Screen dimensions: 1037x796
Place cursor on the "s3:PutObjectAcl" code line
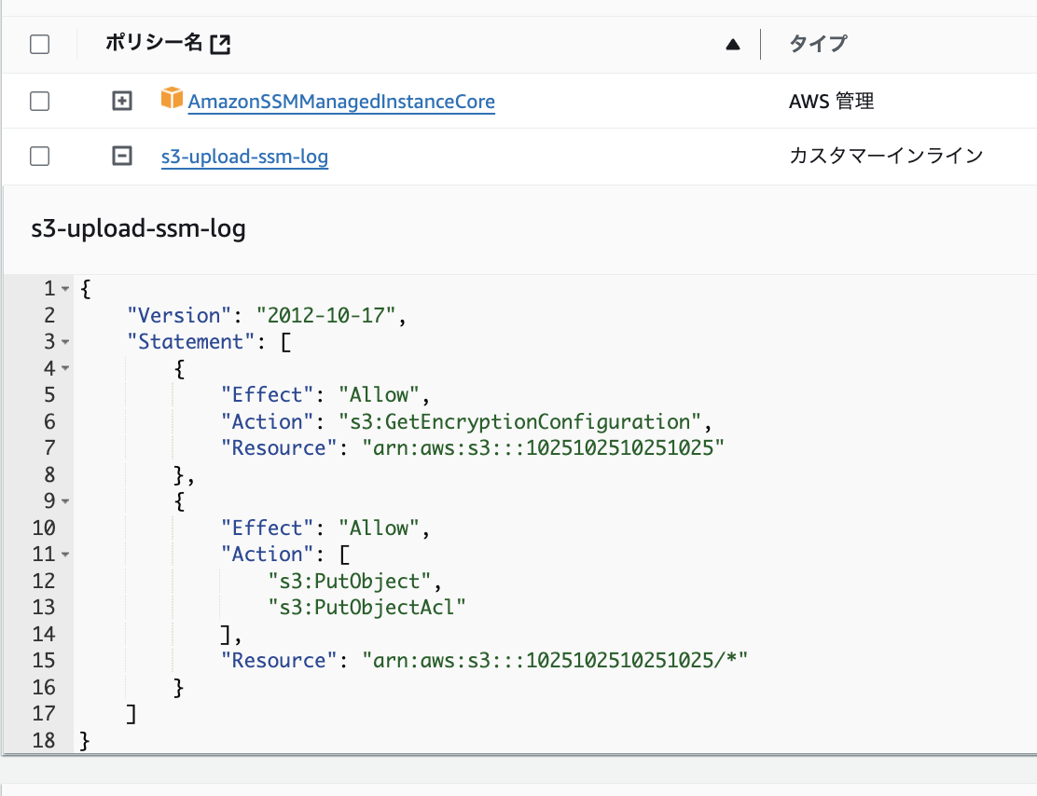pyautogui.click(x=366, y=608)
